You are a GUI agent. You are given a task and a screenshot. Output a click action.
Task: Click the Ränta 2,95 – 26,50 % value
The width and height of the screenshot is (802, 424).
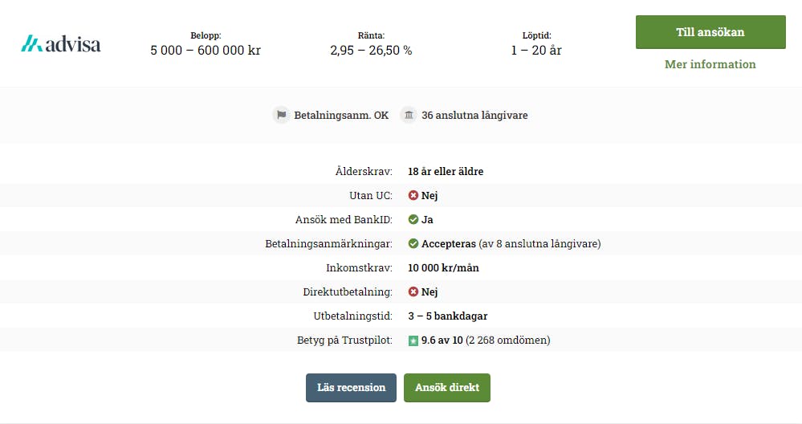[371, 50]
